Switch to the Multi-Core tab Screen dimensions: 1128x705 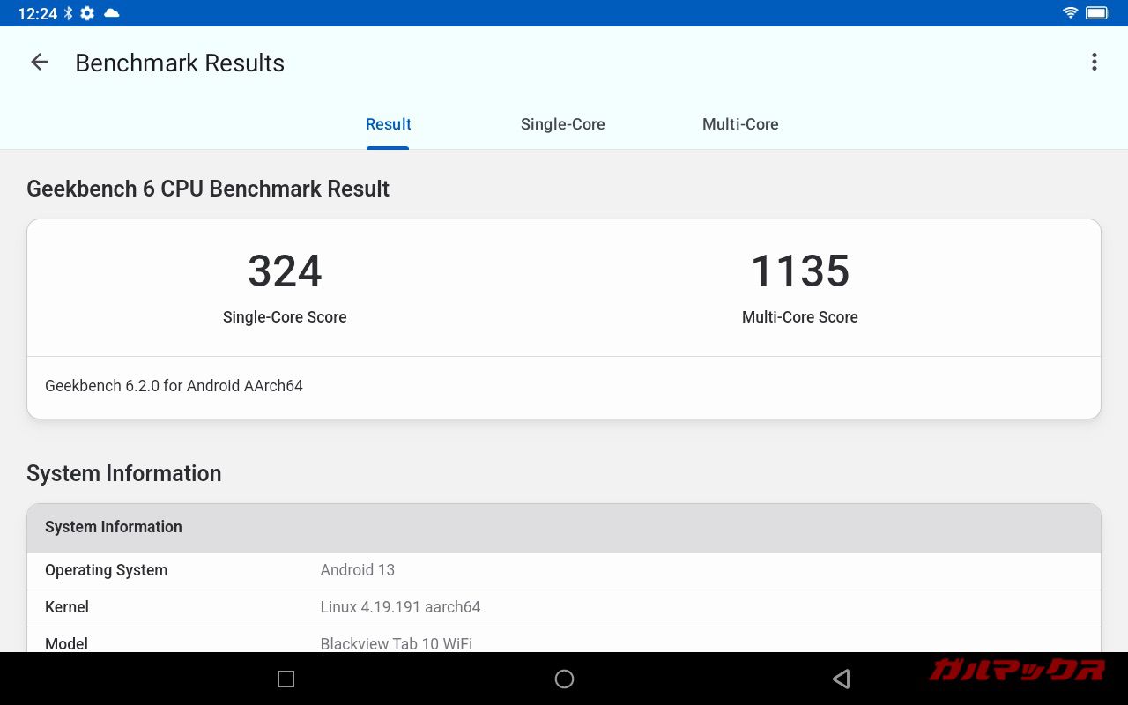coord(740,124)
